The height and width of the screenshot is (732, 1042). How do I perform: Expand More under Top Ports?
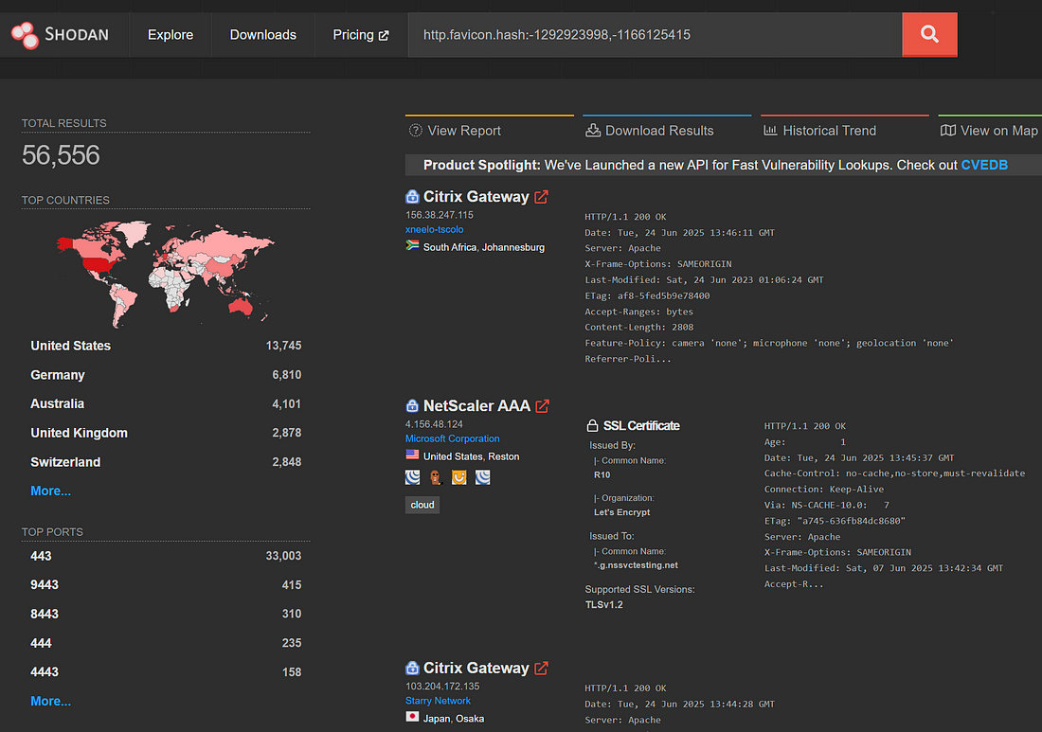click(50, 701)
